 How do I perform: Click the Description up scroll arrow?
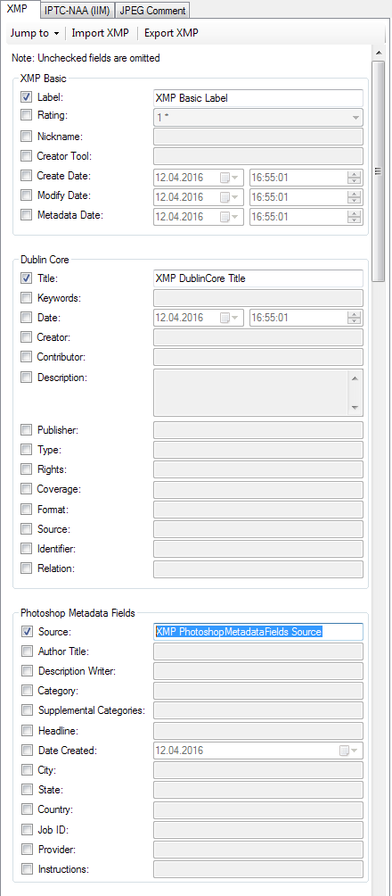click(355, 378)
